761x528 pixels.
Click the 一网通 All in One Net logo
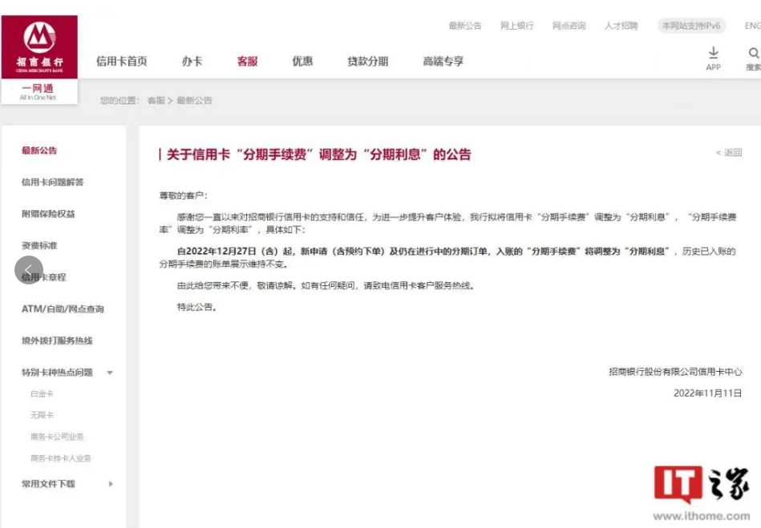coord(38,91)
